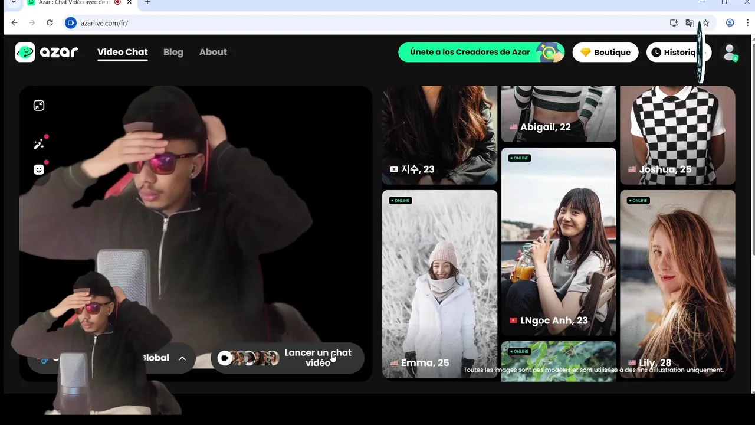
Task: Switch to the Video Chat tab
Action: click(123, 52)
